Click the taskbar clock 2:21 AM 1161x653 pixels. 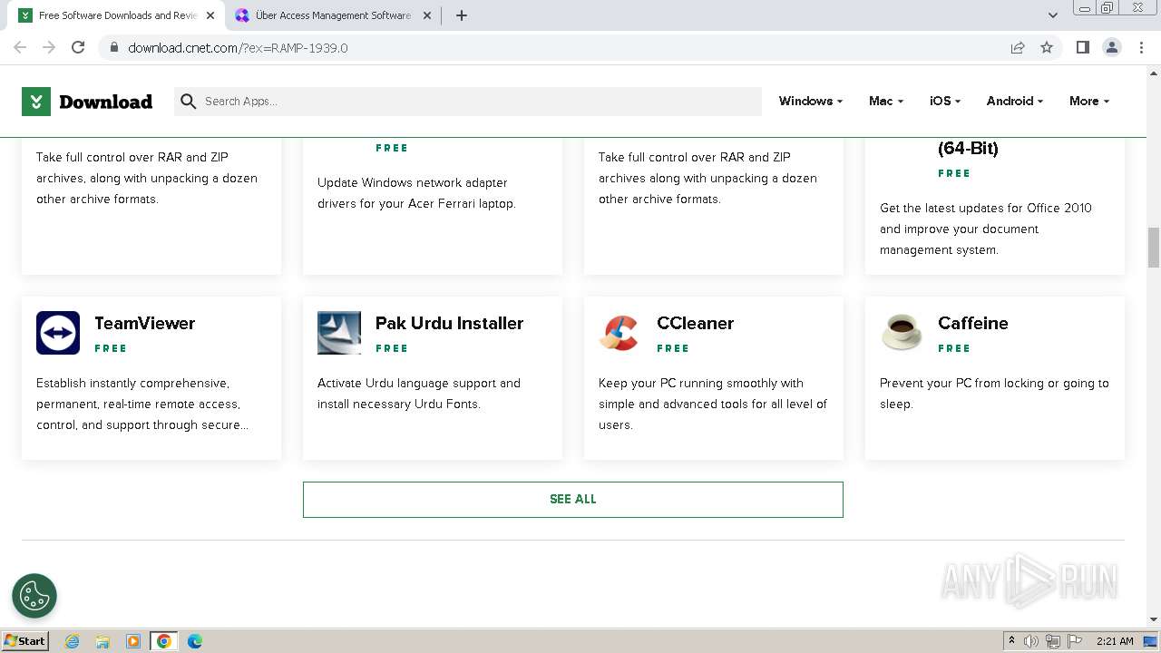(1115, 641)
